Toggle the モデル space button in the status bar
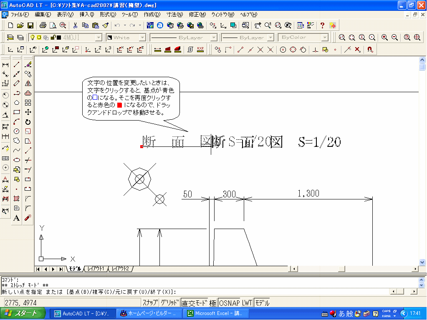This screenshot has width=427, height=320. coord(262,302)
